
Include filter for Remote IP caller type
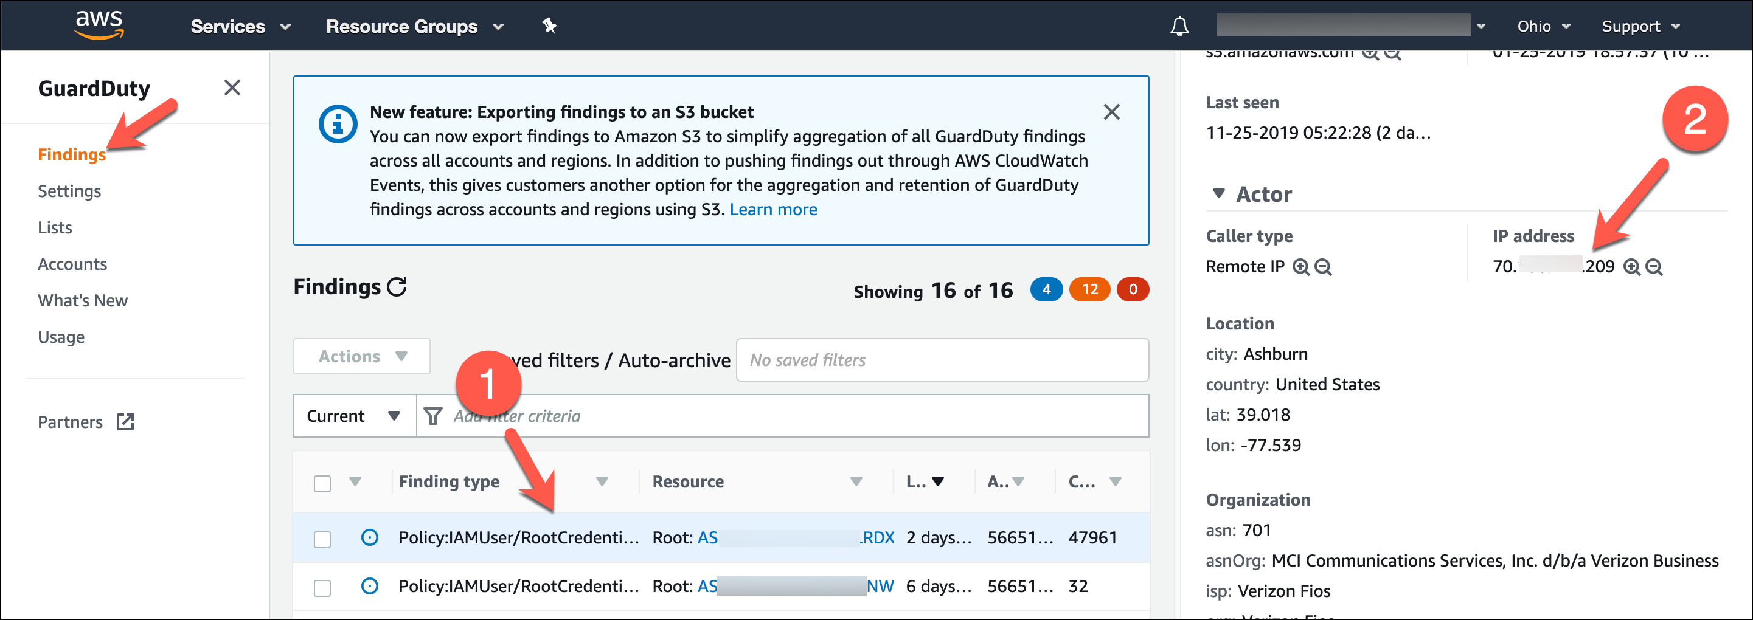1300,267
